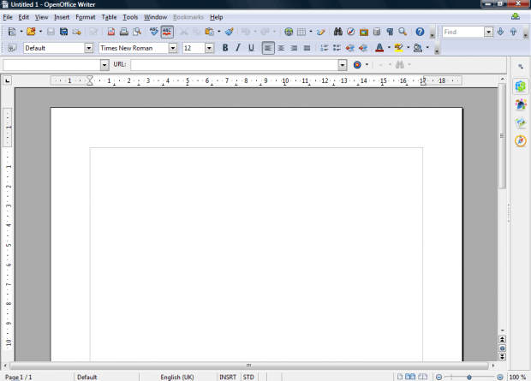Open Find & Replace binoculars icon
Screen dimensions: 531x381
[x=337, y=32]
